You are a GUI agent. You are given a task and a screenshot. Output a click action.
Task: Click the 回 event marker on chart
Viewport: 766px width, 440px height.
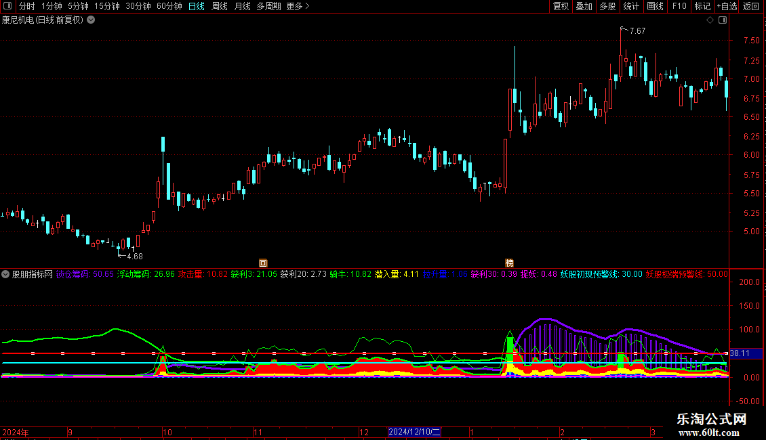(x=263, y=263)
